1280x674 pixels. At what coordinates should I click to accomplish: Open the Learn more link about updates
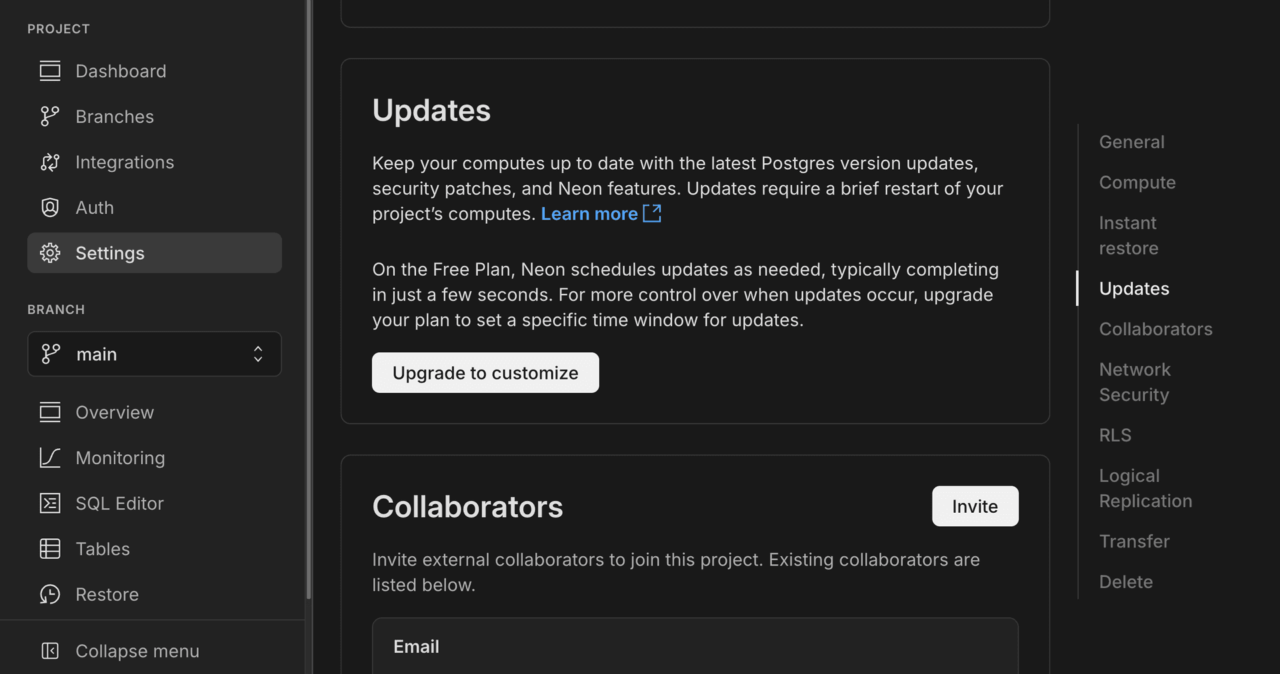click(589, 213)
